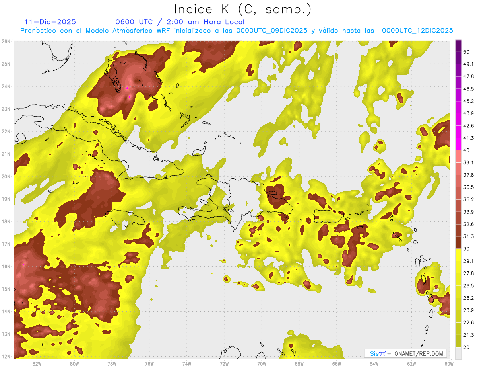The image size is (477, 369).
Task: Click the colorbar value '50'
Action: click(467, 52)
